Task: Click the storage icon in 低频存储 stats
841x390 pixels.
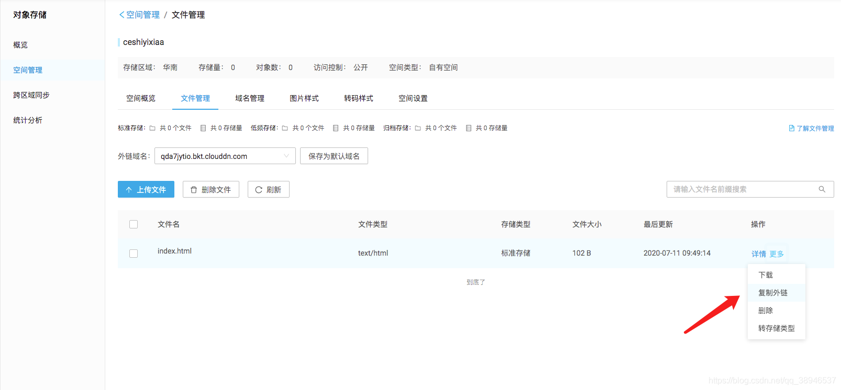Action: [336, 128]
